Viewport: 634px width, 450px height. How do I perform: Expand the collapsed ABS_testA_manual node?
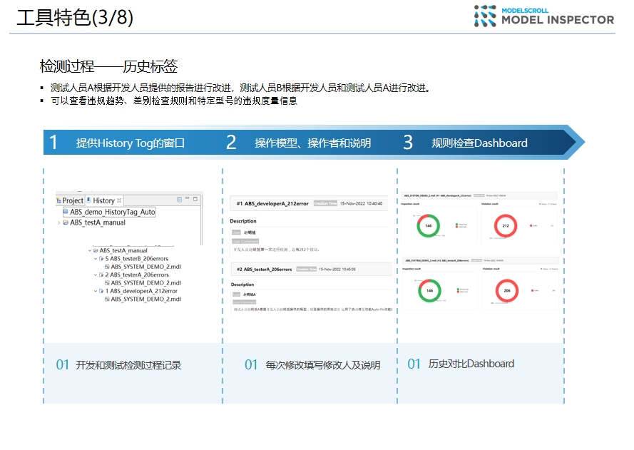point(59,223)
